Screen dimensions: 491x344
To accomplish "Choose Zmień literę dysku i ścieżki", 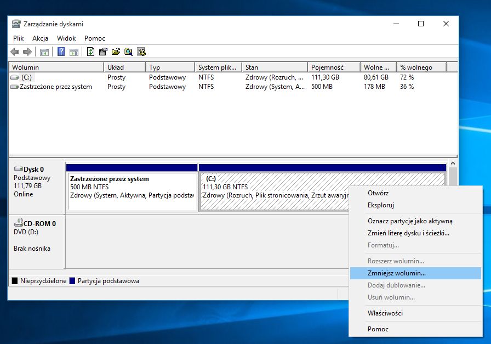I will (408, 233).
